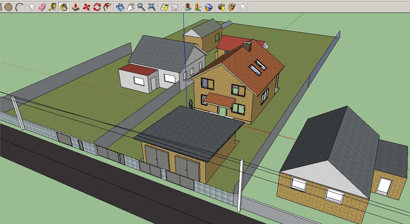The width and height of the screenshot is (410, 224).
Task: Select the Rotate tool
Action: coord(97,7)
